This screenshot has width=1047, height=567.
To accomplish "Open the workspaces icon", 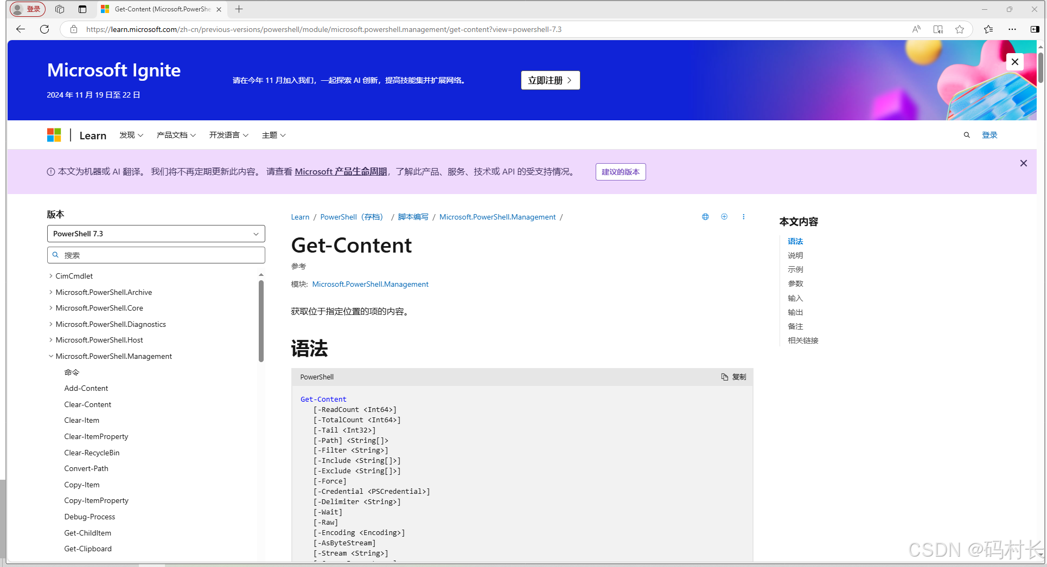I will tap(60, 9).
